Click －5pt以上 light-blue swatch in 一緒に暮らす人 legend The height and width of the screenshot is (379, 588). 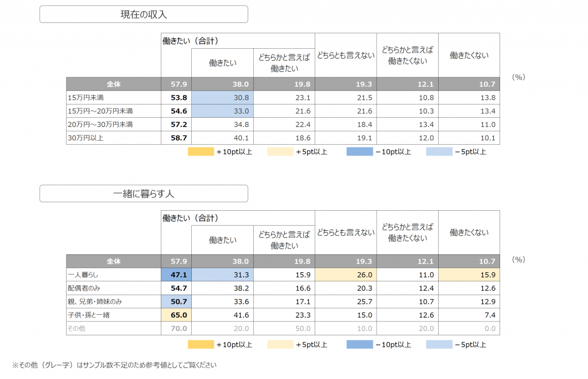tap(439, 345)
